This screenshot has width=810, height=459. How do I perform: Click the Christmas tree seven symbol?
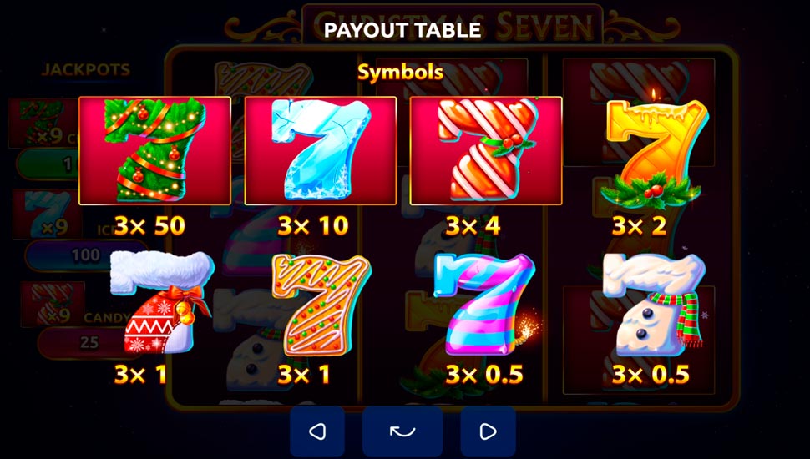point(154,150)
